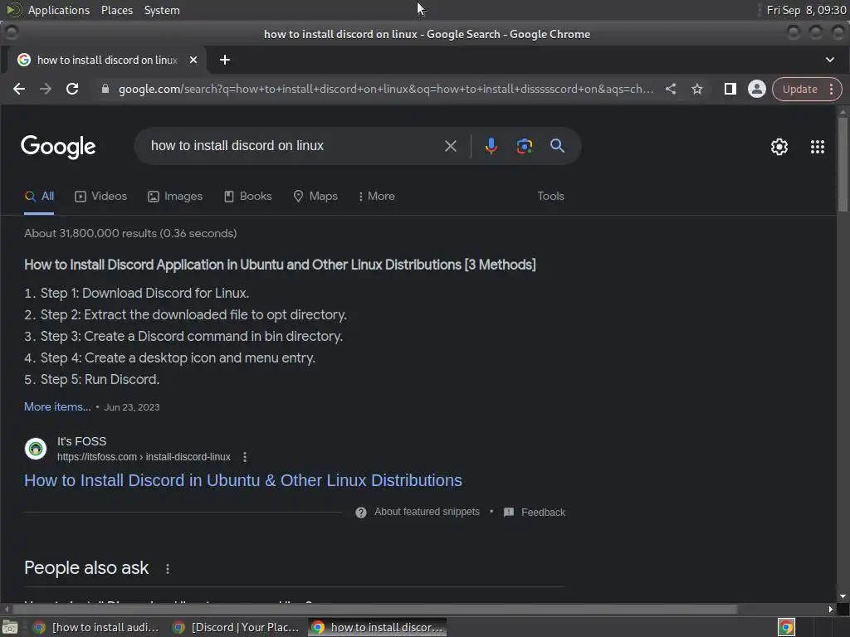Viewport: 850px width, 637px height.
Task: Submit search with magnifier icon
Action: [x=557, y=146]
